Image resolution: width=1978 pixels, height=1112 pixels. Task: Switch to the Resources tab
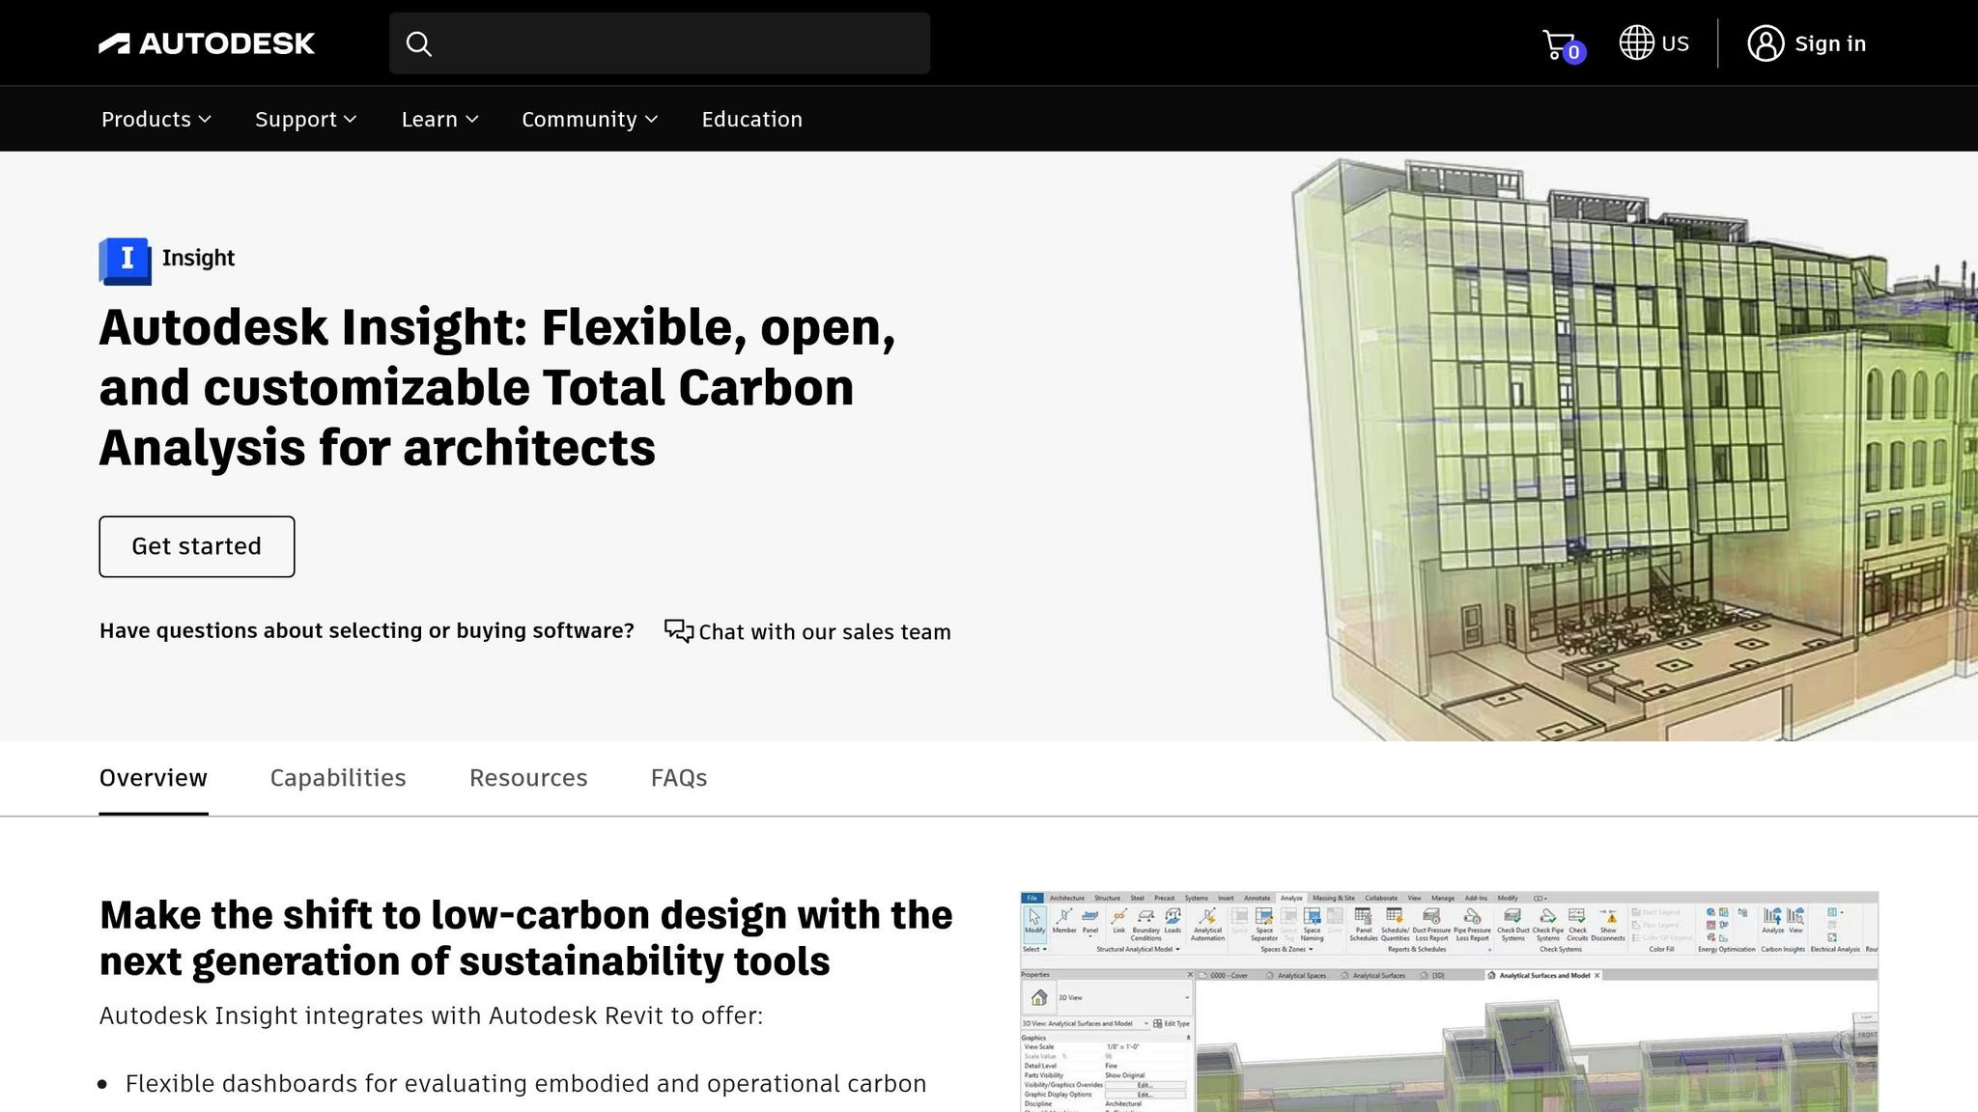point(528,778)
